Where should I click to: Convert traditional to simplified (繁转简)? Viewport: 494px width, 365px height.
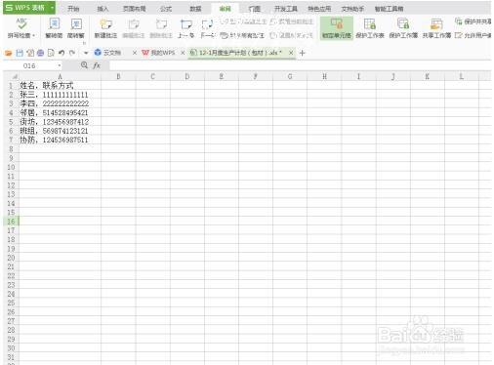click(54, 28)
